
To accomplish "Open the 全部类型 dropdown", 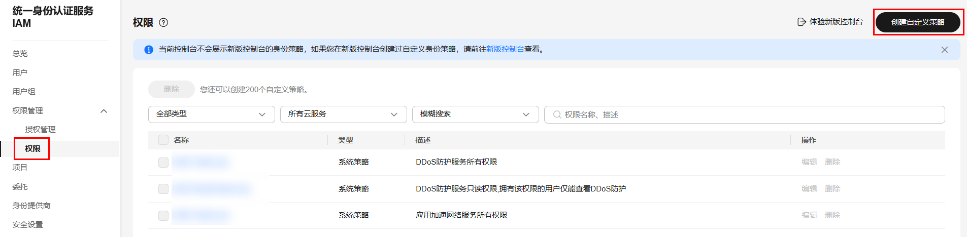I will 212,114.
